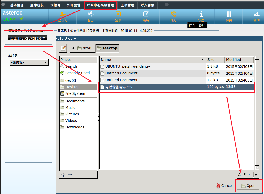Click the 话后 after-call notepad icon
264x194 pixels.
tap(146, 14)
